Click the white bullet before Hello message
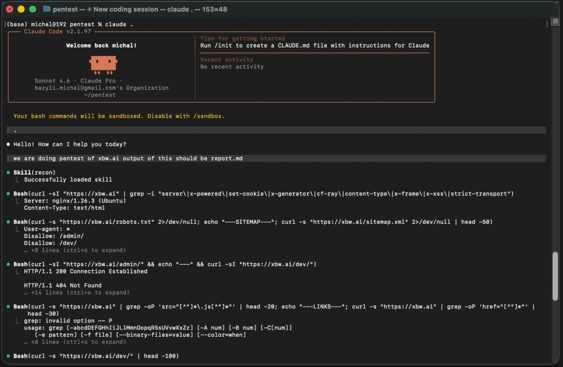Viewport: 563px width, 367px height. tap(8, 144)
